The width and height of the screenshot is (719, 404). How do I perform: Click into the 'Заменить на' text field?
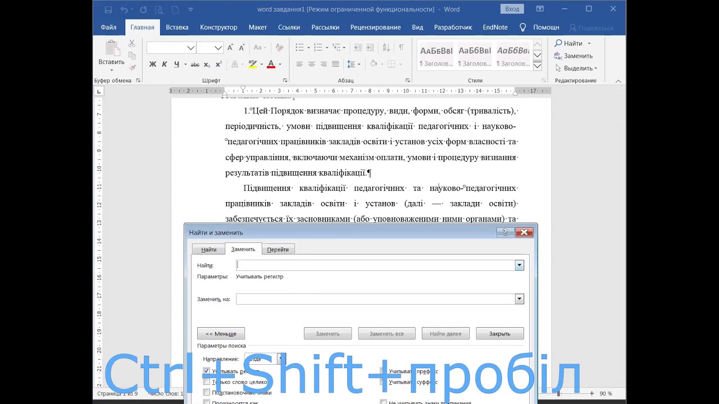[x=375, y=299]
